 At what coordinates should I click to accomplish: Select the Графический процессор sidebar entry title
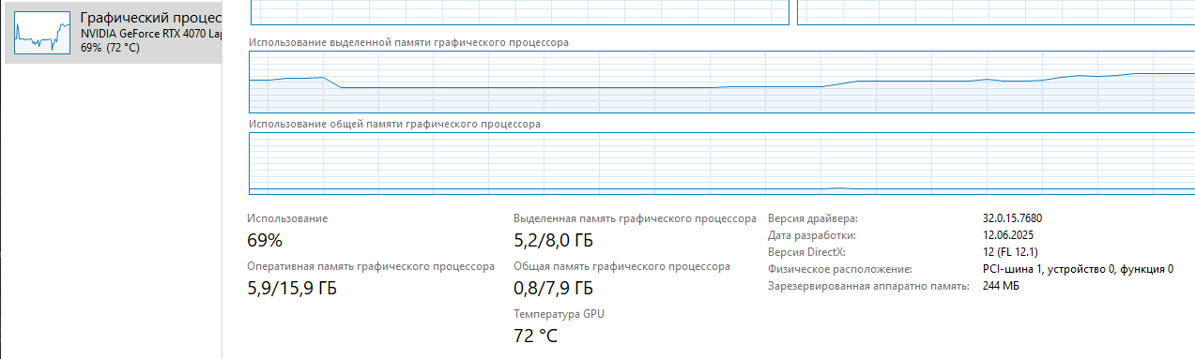[x=152, y=19]
